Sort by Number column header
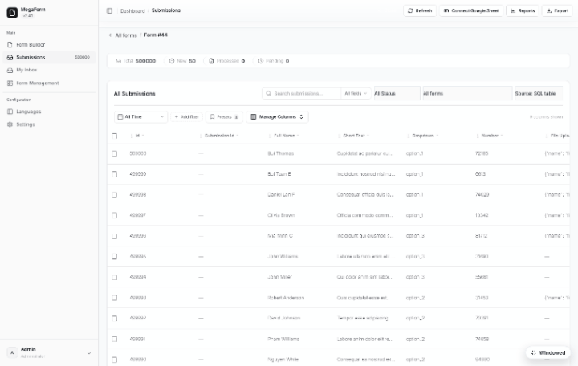The width and height of the screenshot is (578, 366). [x=492, y=136]
